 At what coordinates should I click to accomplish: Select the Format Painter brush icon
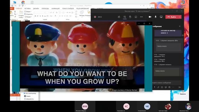pos(15,16)
